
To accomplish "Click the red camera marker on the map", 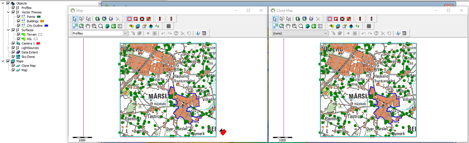I will (223, 132).
